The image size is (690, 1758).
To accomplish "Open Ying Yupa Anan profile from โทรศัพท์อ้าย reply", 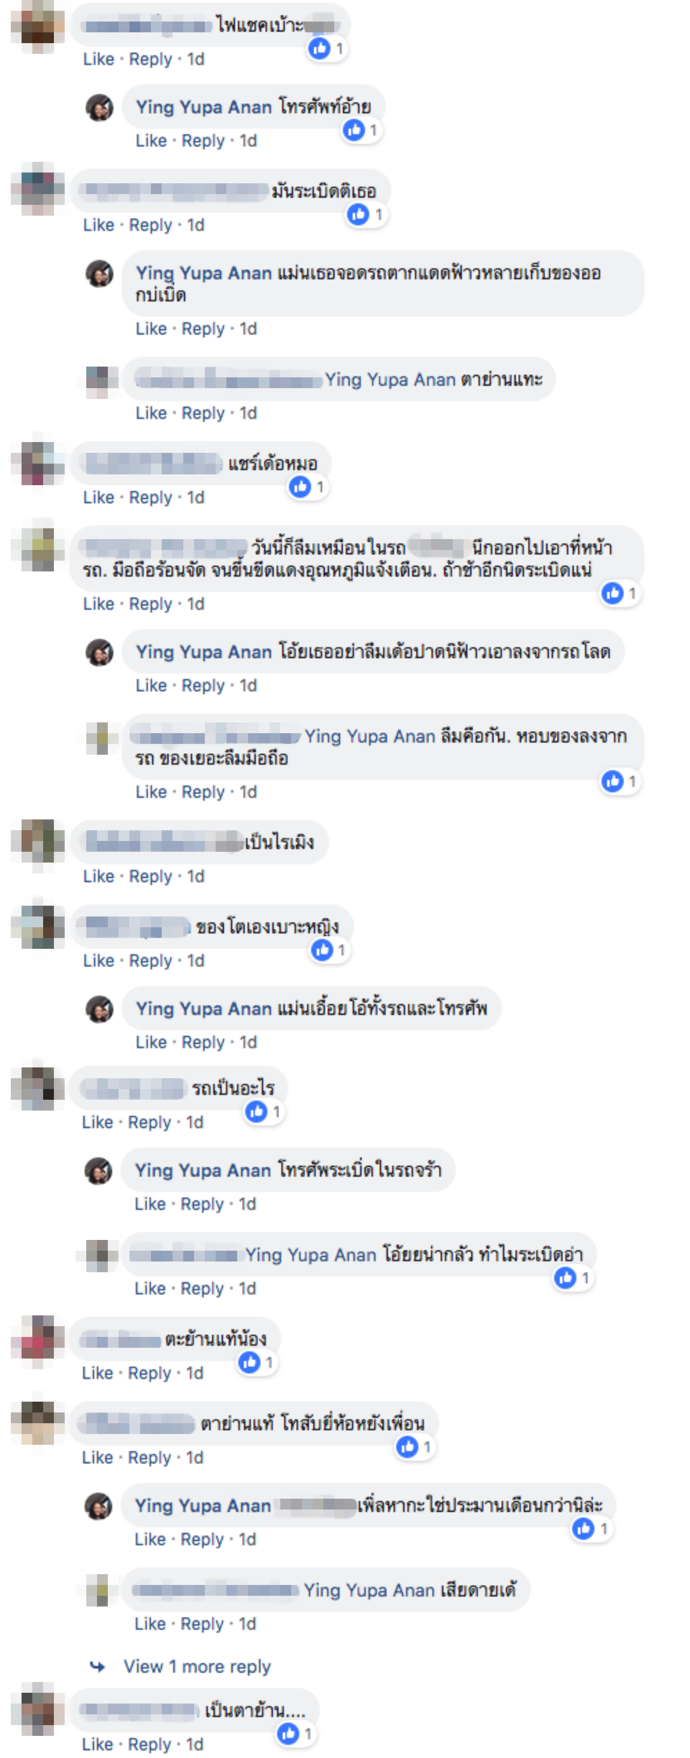I will coord(203,107).
